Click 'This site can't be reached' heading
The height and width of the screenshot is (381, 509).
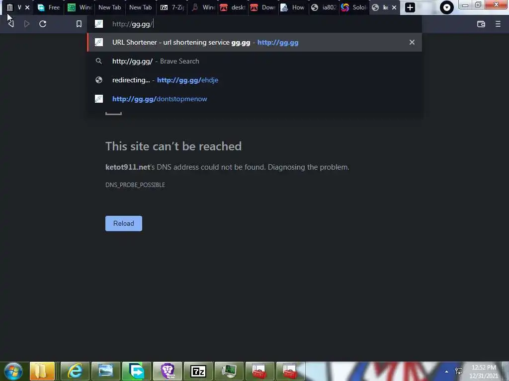pos(173,146)
